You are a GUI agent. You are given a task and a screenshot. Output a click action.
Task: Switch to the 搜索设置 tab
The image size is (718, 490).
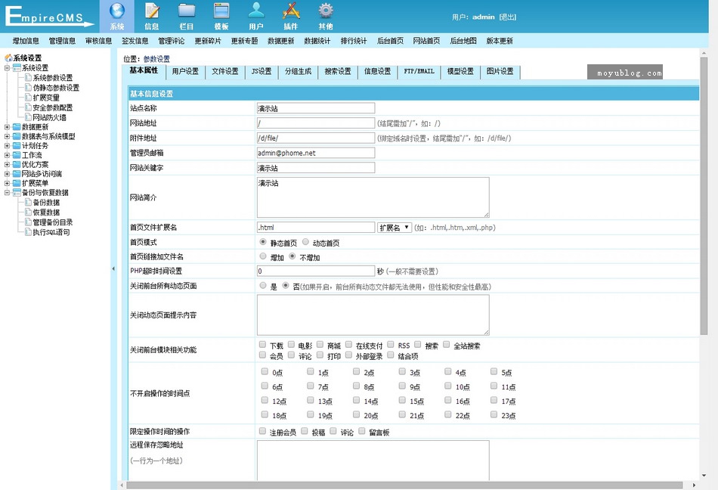coord(338,71)
